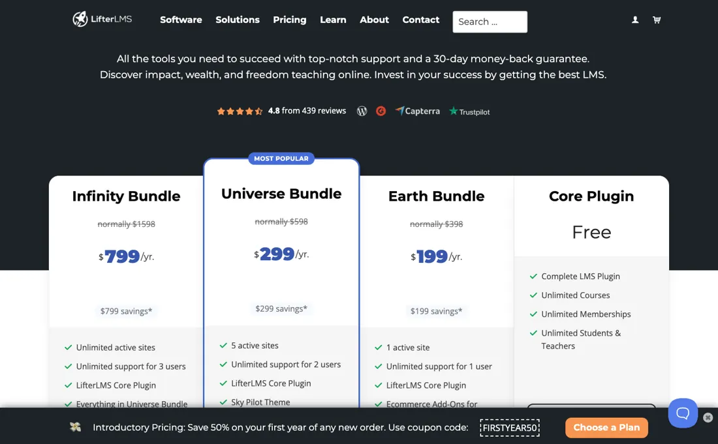Dismiss the chat widget close icon
The width and height of the screenshot is (718, 444).
point(708,417)
